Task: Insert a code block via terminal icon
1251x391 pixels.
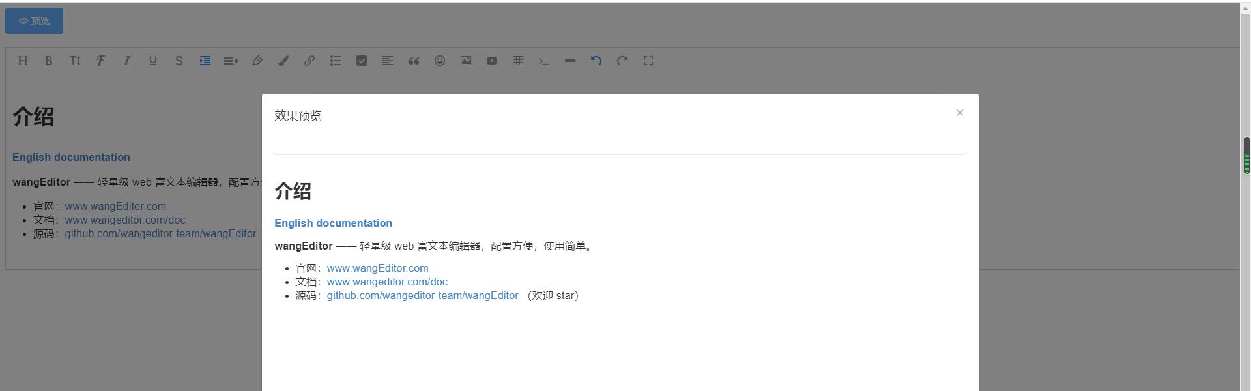Action: point(544,61)
